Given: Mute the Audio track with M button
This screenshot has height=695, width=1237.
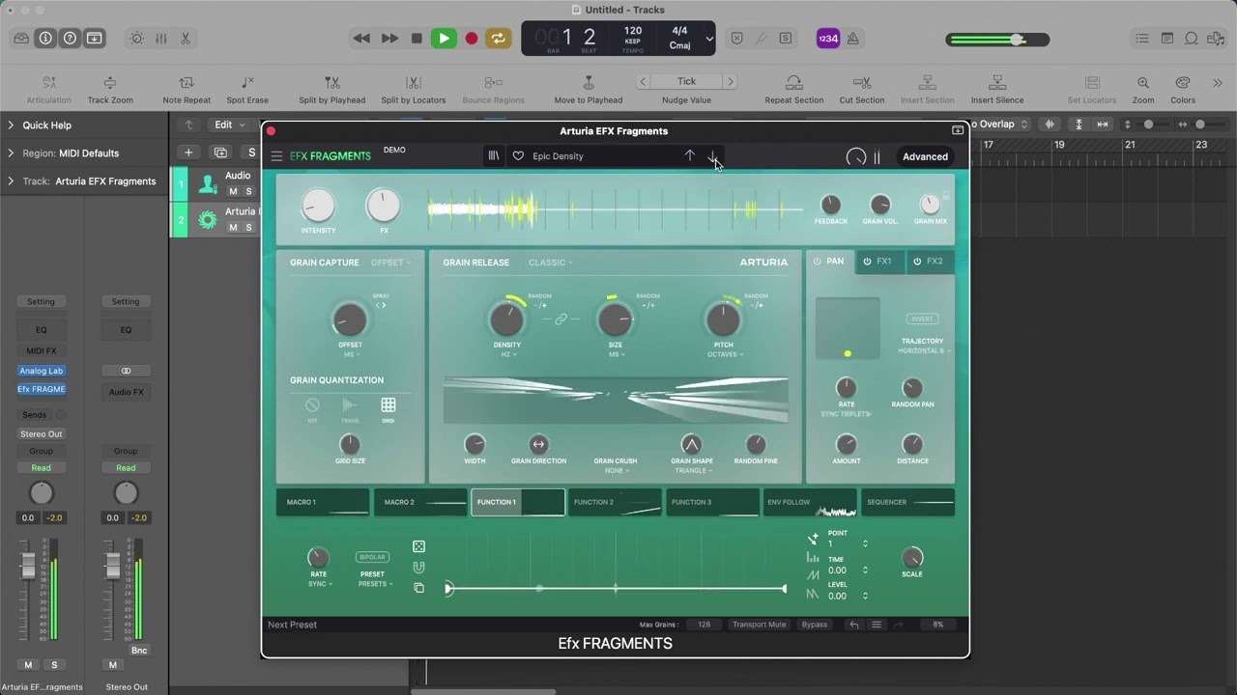Looking at the screenshot, I should [x=233, y=192].
